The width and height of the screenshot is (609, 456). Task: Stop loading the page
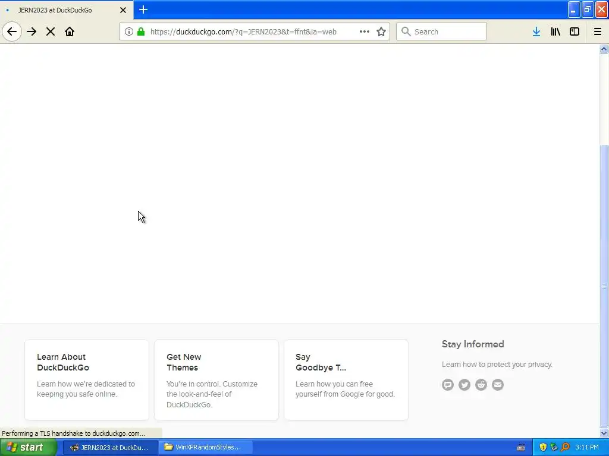tap(51, 32)
